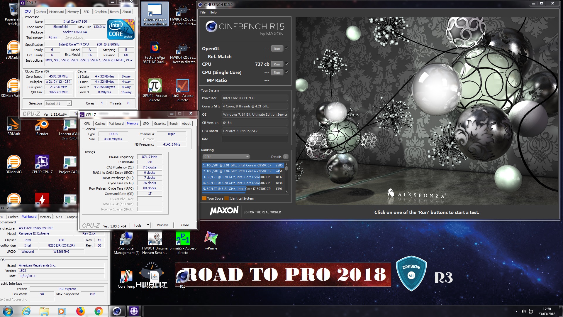Switch to SPD tab in the CPU-Z Memory window
This screenshot has width=563, height=317.
(x=146, y=124)
